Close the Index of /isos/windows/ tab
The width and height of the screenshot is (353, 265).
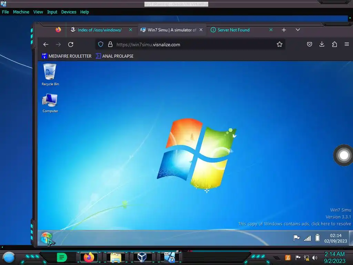click(x=131, y=30)
